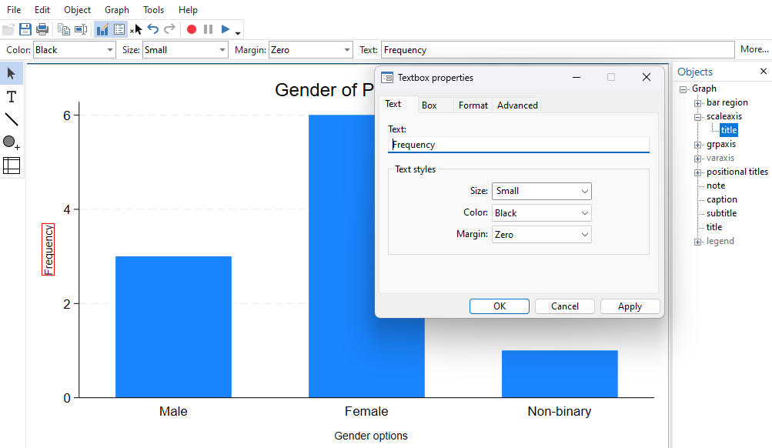Viewport: 772px width, 448px height.
Task: Select the grpaxis tree item
Action: point(721,144)
